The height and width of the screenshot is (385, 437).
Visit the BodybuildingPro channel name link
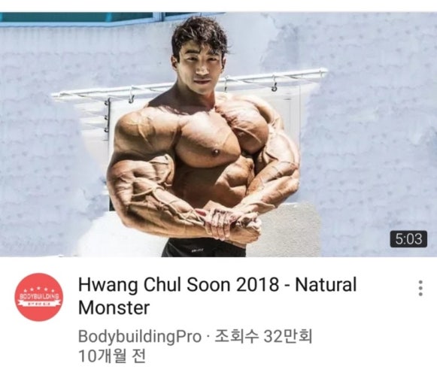pos(140,336)
